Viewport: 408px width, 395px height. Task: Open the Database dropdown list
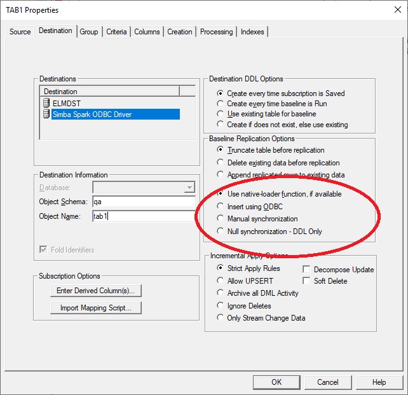coord(189,188)
